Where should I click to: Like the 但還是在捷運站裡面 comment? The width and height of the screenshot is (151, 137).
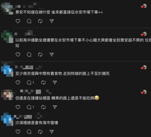[x=18, y=107]
